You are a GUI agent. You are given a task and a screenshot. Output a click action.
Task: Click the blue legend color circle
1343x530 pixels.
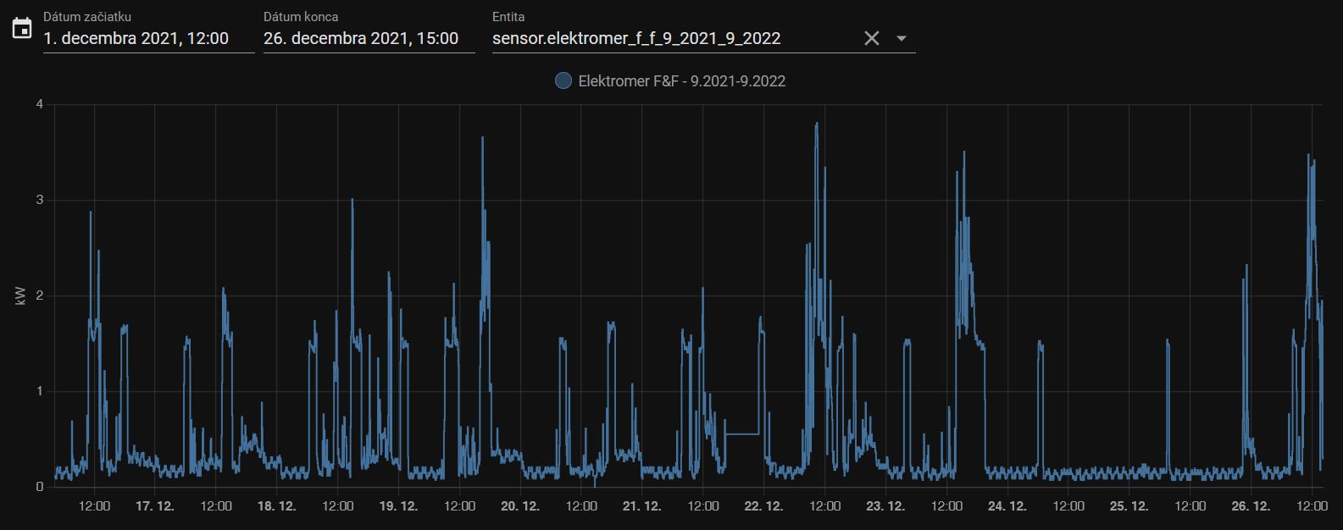[563, 81]
